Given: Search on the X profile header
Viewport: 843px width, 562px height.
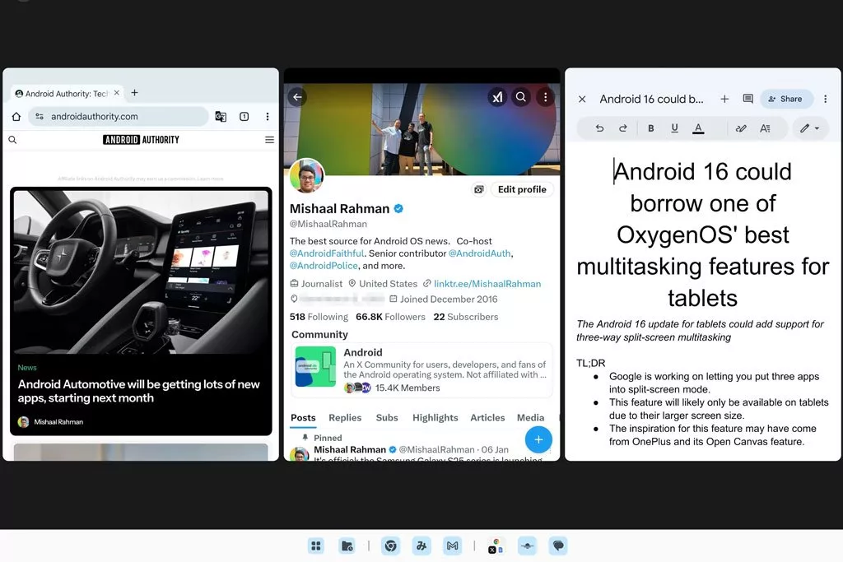Looking at the screenshot, I should pos(521,97).
